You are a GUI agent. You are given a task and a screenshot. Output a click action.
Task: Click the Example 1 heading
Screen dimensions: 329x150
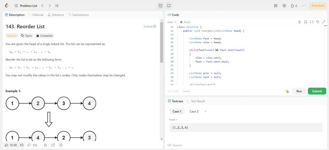click(13, 91)
